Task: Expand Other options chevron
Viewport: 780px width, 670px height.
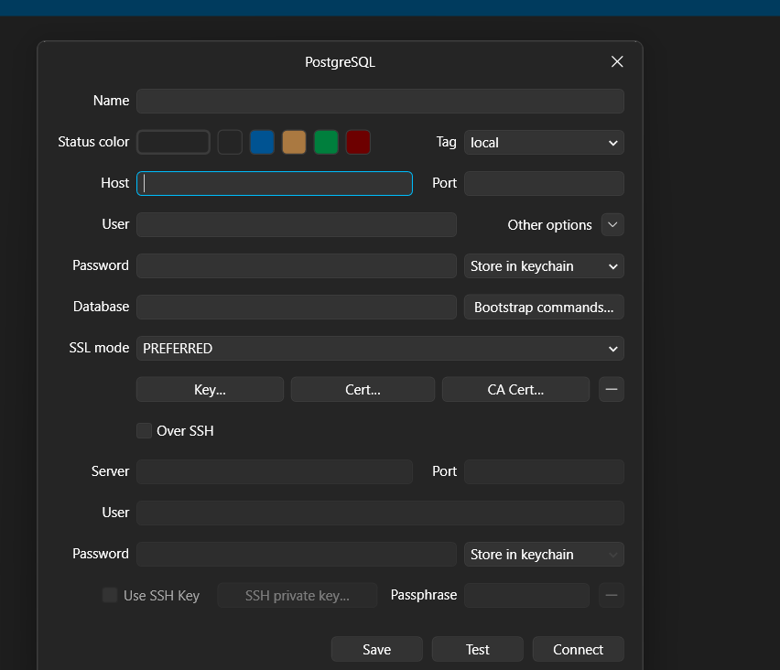Action: pos(612,225)
